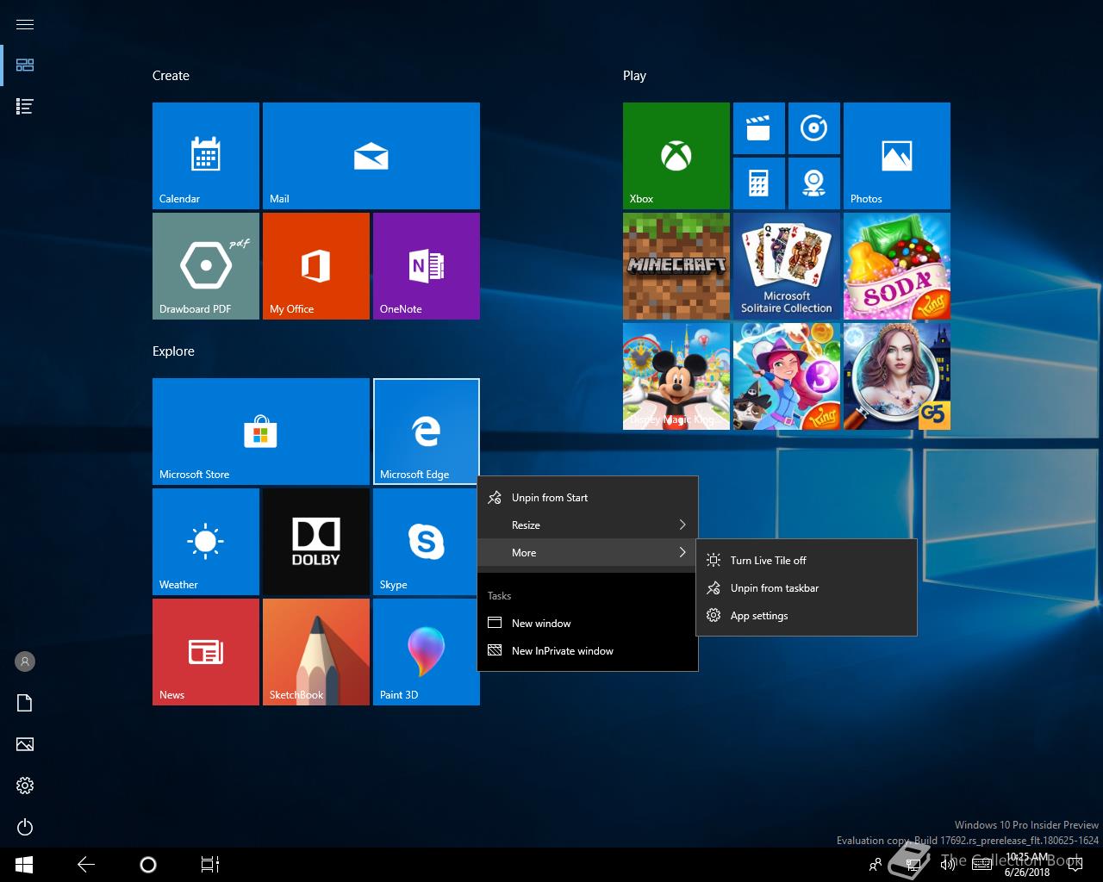
Task: Expand the hamburger menu at top left
Action: point(25,24)
